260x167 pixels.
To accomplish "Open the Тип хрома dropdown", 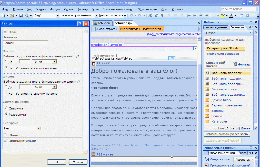I will click(x=39, y=128).
